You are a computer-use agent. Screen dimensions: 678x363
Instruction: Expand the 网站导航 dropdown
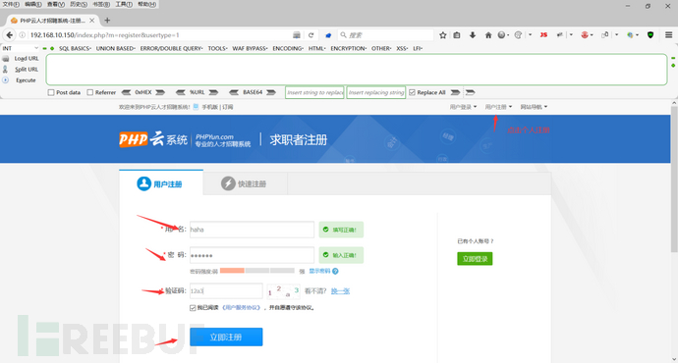tap(534, 107)
